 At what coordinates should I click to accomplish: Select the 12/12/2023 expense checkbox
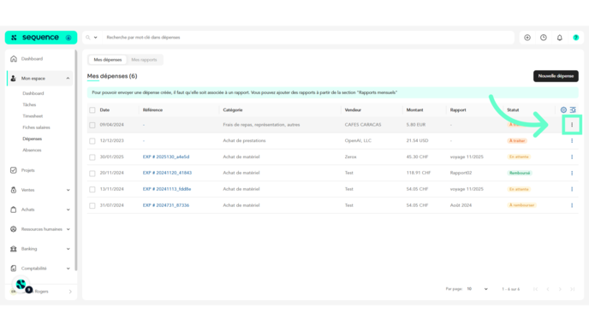point(92,141)
